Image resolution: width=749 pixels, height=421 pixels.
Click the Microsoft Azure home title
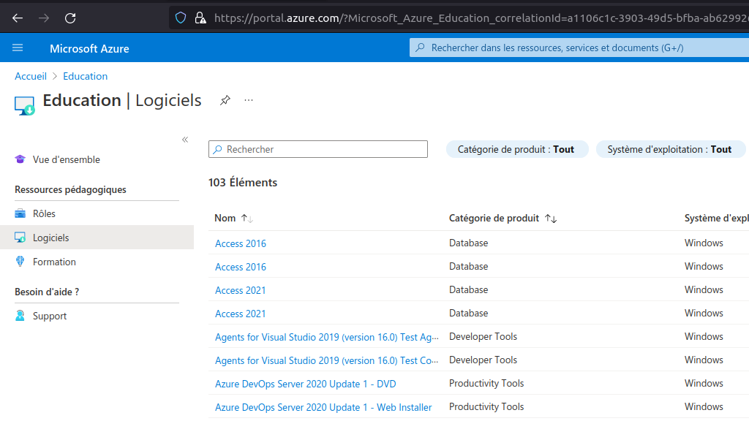pos(89,48)
